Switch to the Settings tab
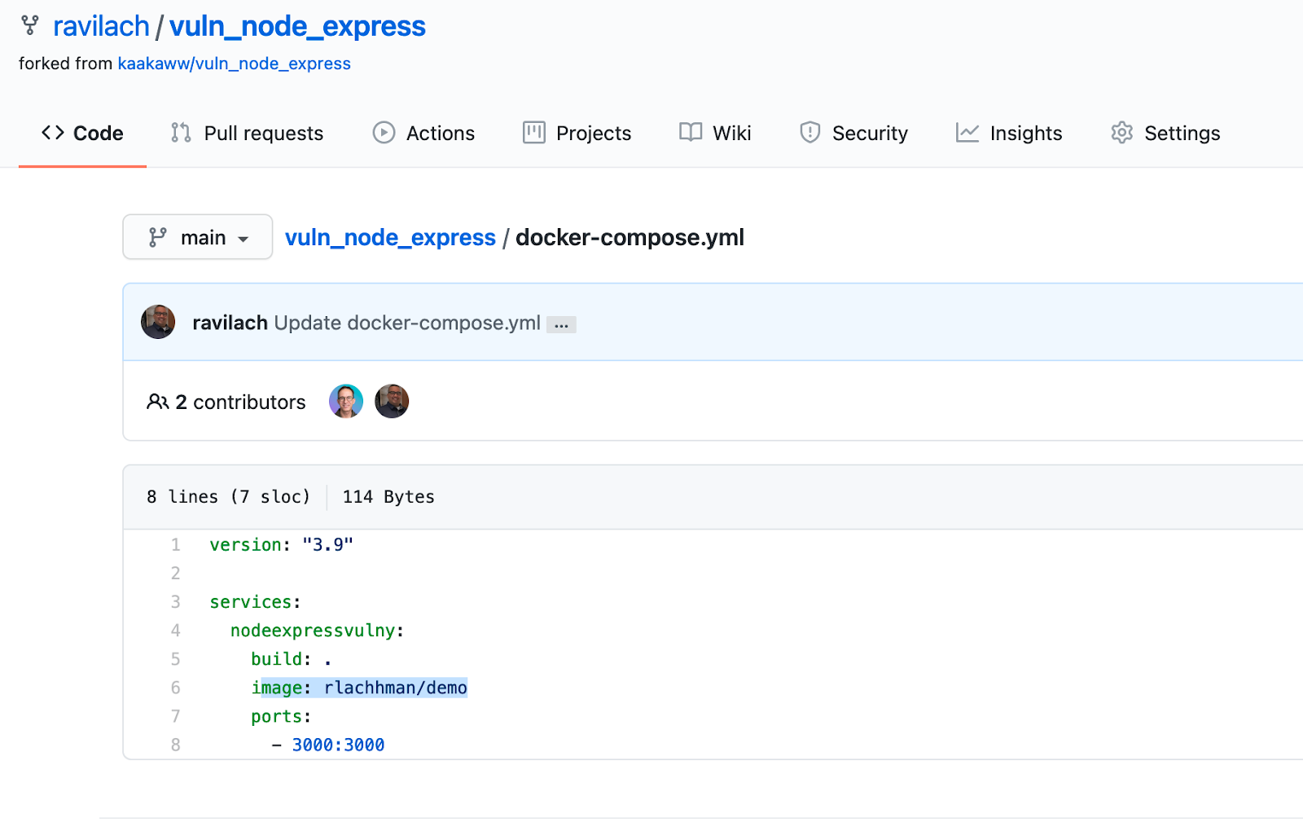The width and height of the screenshot is (1303, 831). click(1165, 133)
